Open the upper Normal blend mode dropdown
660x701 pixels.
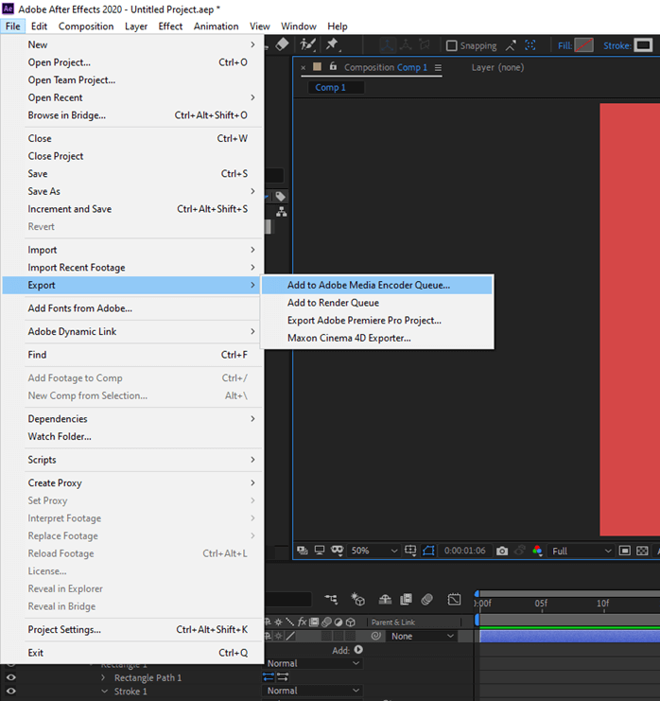pyautogui.click(x=313, y=663)
